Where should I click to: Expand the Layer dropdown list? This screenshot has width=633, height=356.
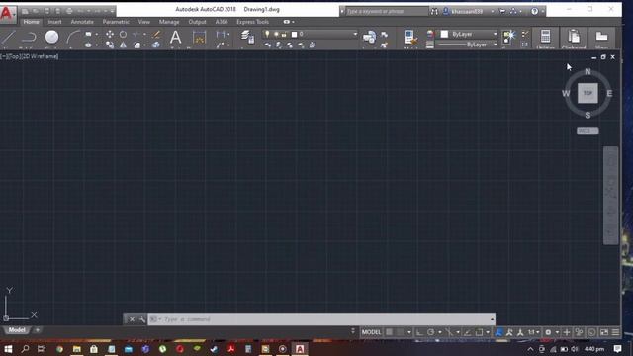click(355, 34)
